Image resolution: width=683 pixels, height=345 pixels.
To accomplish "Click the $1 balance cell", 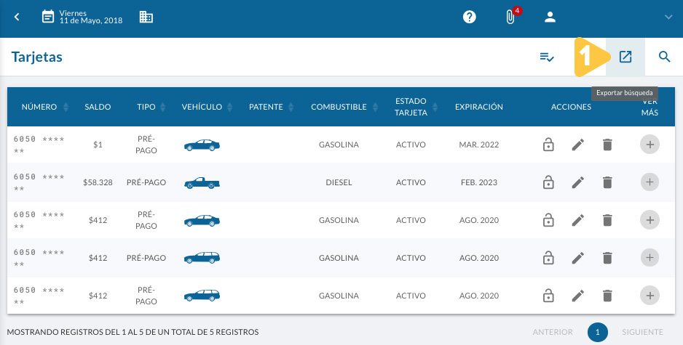I will 98,145.
